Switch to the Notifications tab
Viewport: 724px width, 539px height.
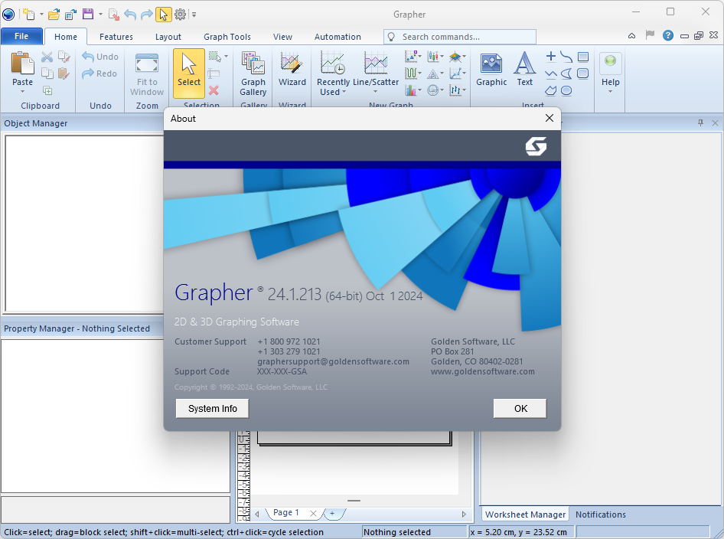[x=600, y=514]
